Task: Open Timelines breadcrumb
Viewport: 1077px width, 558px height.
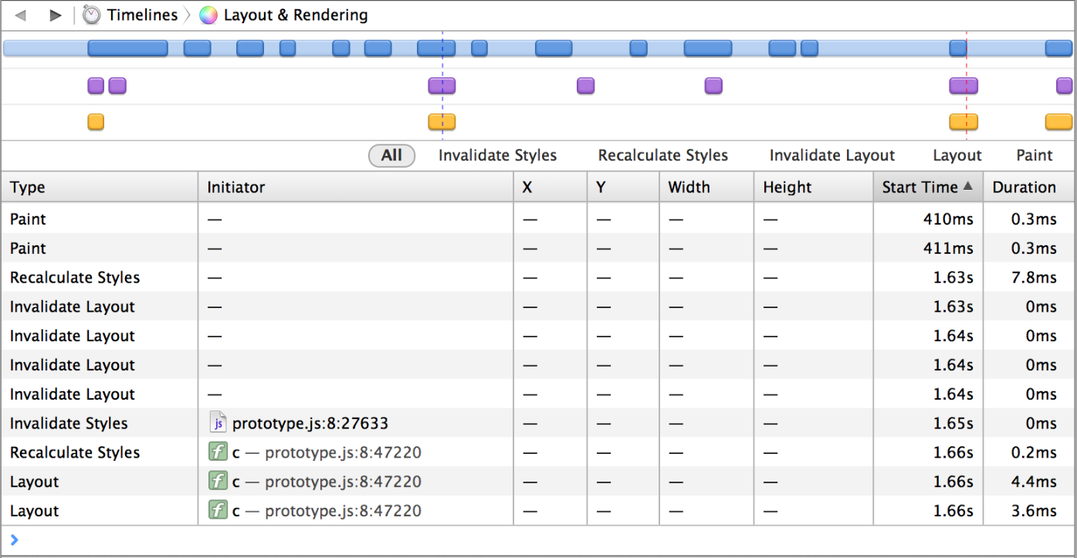Action: click(142, 15)
